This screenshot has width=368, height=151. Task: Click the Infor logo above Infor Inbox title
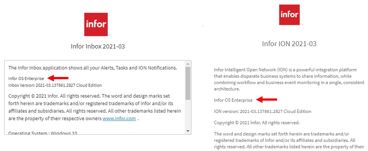(x=96, y=24)
